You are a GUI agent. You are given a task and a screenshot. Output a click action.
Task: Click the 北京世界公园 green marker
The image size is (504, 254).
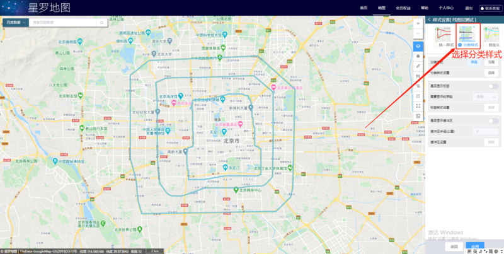pyautogui.click(x=140, y=229)
